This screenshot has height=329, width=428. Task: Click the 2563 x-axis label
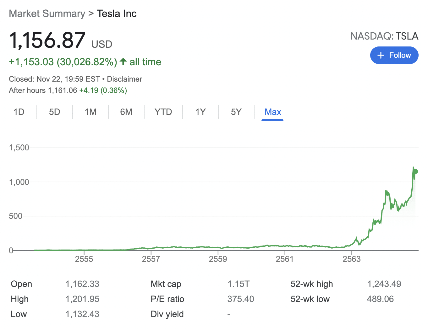(x=352, y=259)
